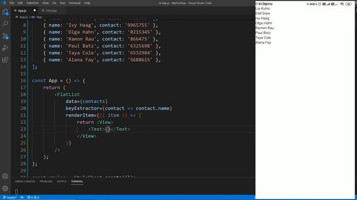
Task: Click the 'Ivy Haag' string in code
Action: coord(80,25)
